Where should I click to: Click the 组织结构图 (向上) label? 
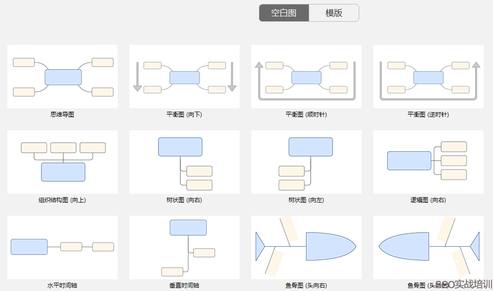point(62,200)
